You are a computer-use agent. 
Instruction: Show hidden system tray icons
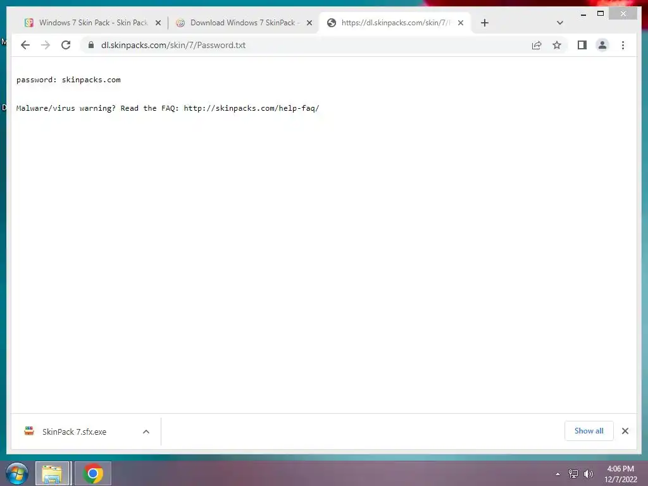pyautogui.click(x=558, y=474)
